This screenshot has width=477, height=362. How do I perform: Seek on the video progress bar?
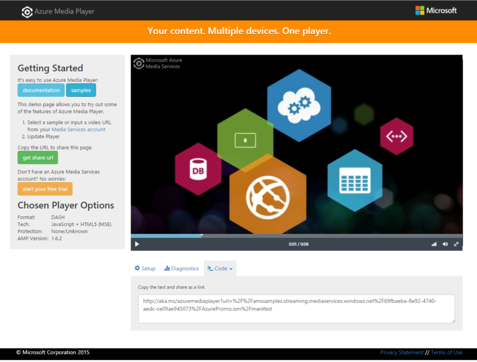pos(297,235)
